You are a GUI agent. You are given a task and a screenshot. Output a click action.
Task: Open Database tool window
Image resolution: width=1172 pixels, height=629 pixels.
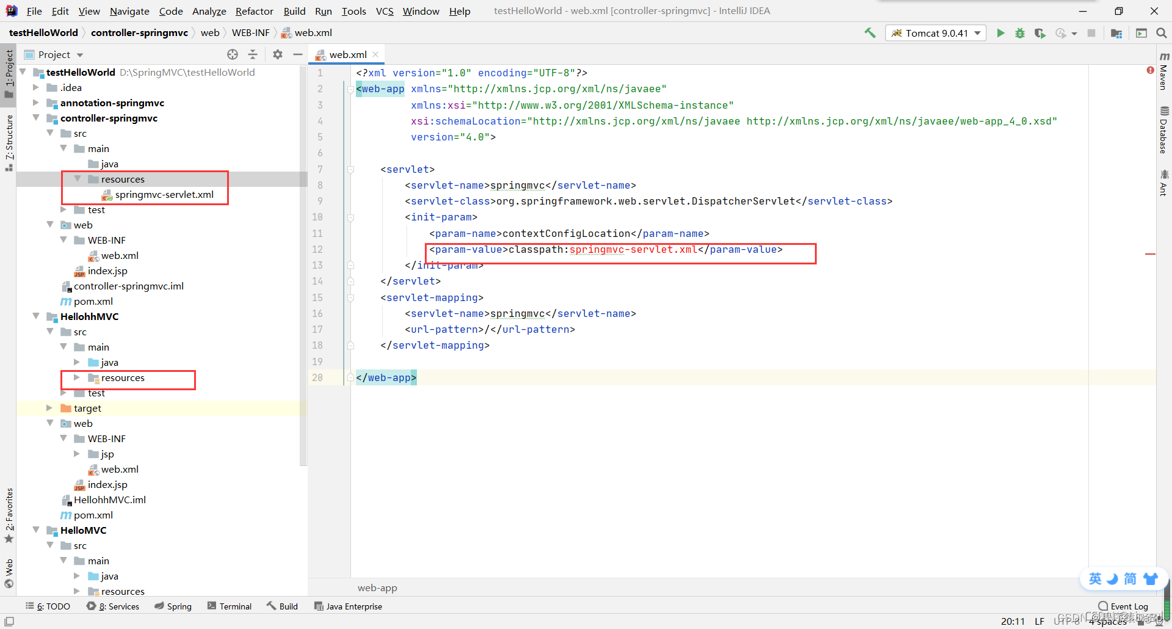(x=1163, y=130)
